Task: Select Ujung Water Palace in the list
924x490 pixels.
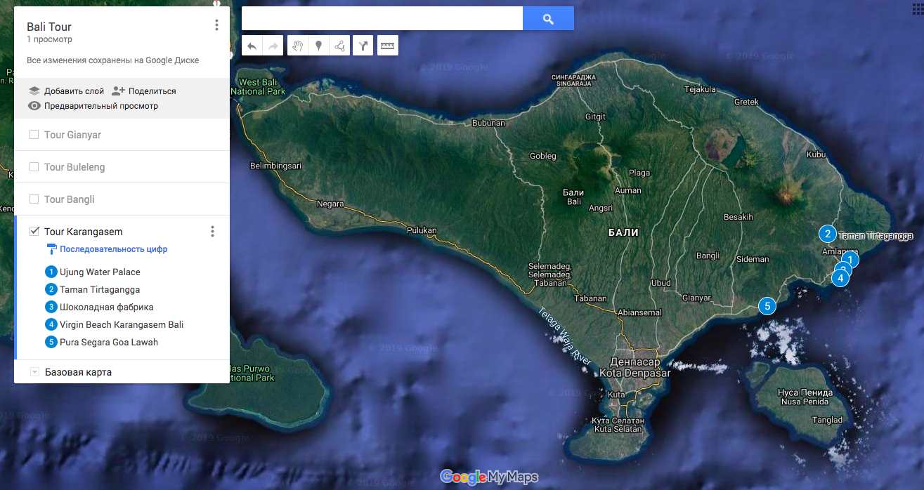Action: (100, 272)
